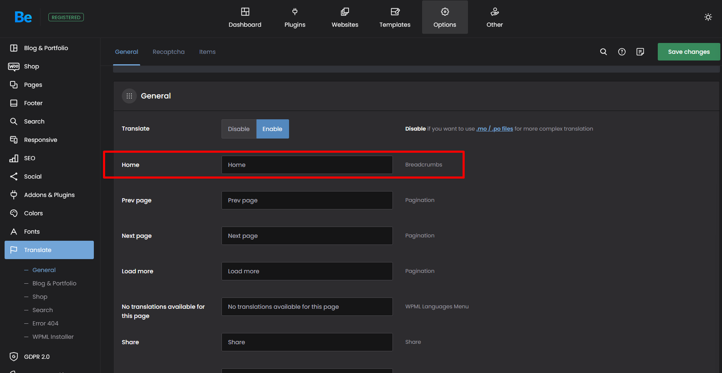This screenshot has width=722, height=373.
Task: Click the Woo Shop icon
Action: click(14, 66)
